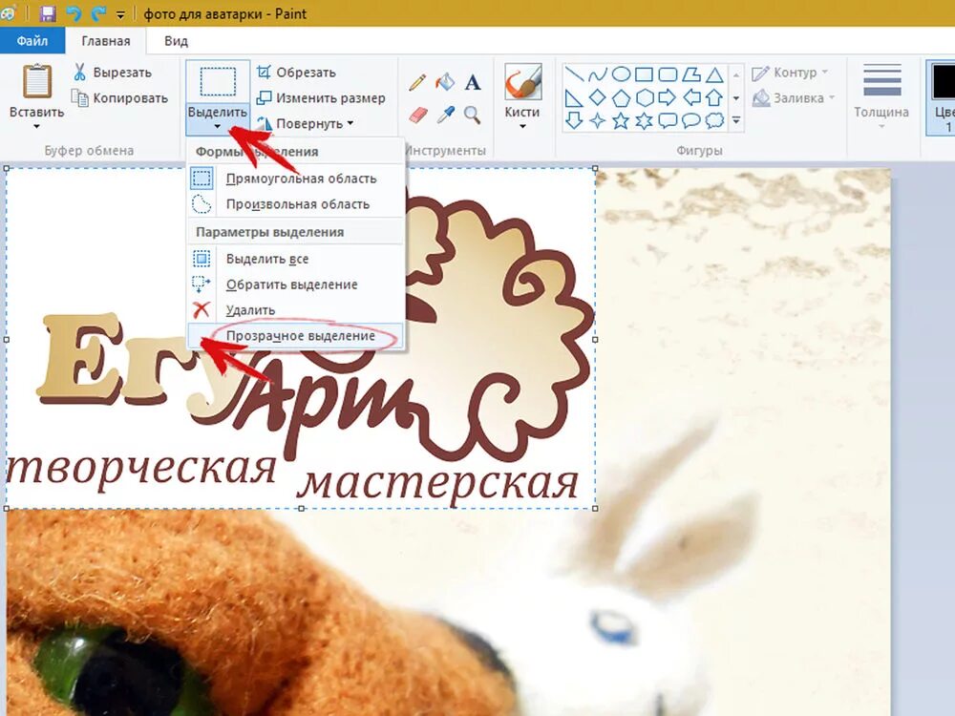
Task: Collapse the Выделить dropdown arrow
Action: click(218, 127)
